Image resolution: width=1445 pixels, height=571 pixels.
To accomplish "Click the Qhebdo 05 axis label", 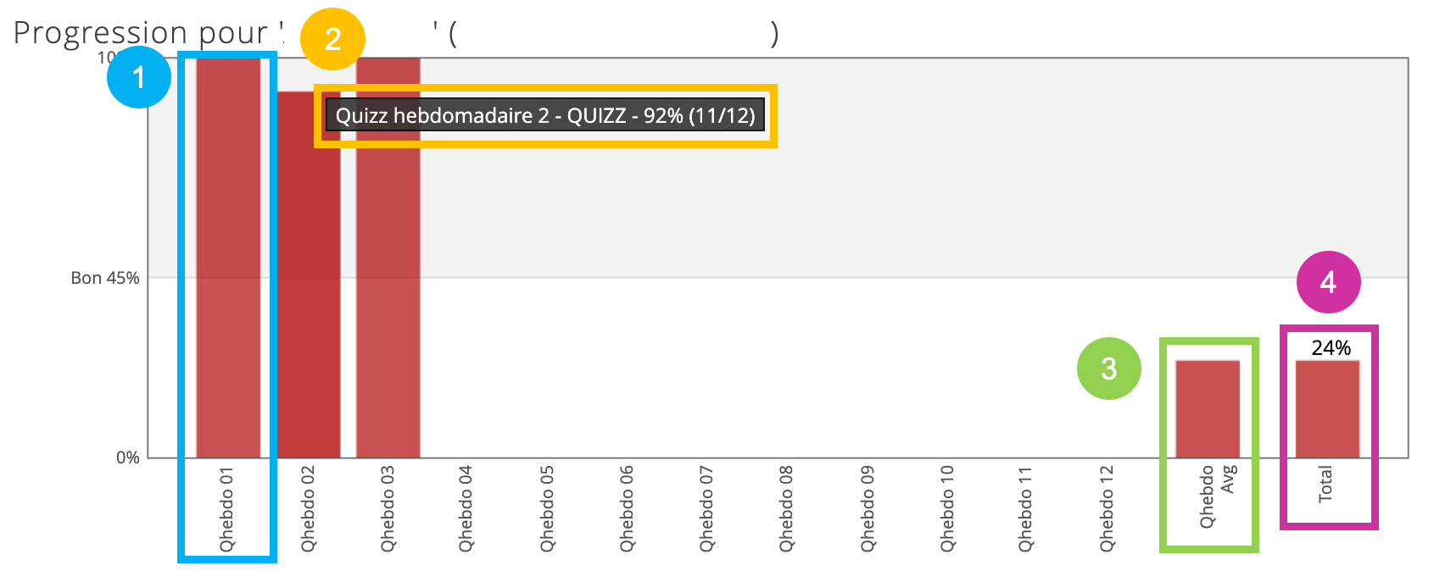I will (x=546, y=508).
